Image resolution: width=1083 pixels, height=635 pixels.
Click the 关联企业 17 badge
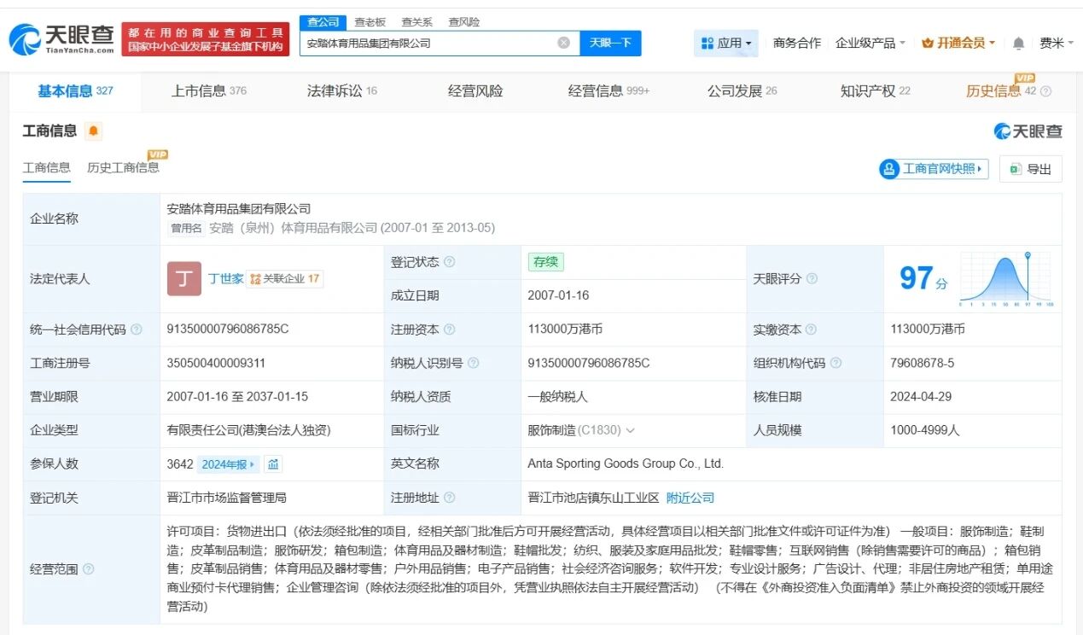[285, 279]
